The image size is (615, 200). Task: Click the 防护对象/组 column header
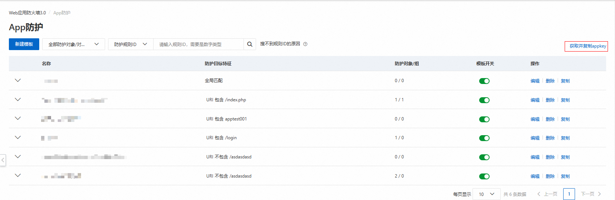click(407, 64)
